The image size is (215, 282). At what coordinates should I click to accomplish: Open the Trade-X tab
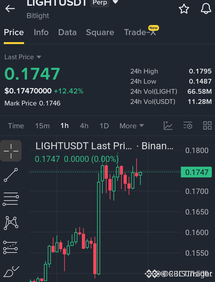pyautogui.click(x=140, y=32)
